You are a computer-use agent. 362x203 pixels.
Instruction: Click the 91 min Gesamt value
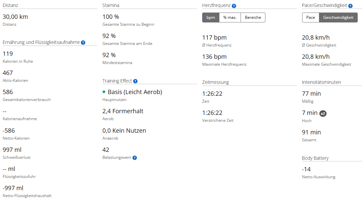311,132
